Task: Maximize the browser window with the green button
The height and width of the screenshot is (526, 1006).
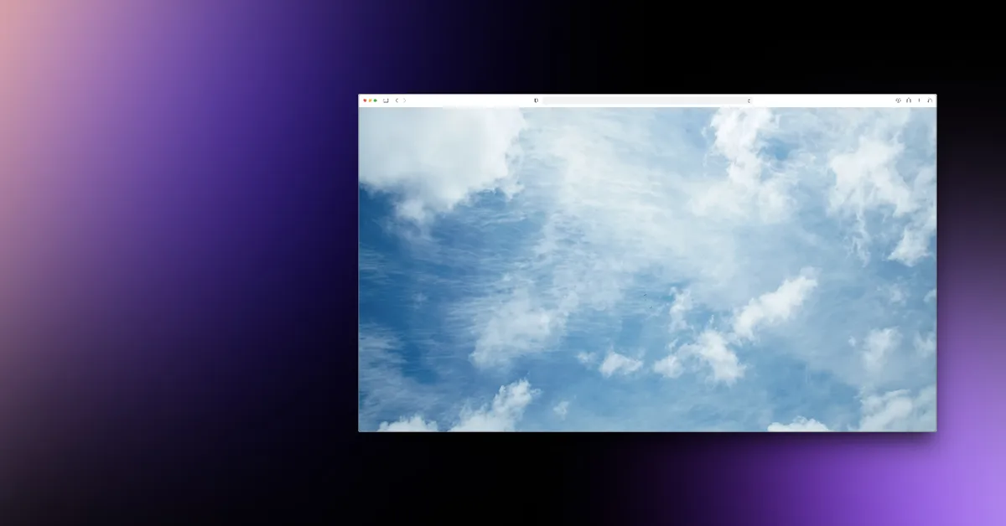Action: coord(375,101)
